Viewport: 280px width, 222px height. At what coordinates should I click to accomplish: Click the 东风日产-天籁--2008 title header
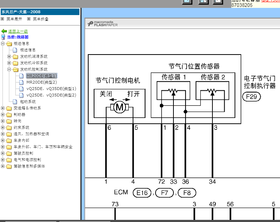click(x=40, y=12)
